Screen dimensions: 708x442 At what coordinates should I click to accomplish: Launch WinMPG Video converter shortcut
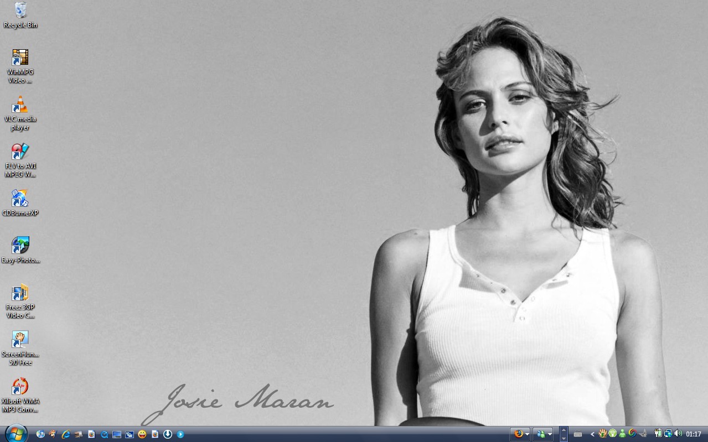click(x=20, y=58)
